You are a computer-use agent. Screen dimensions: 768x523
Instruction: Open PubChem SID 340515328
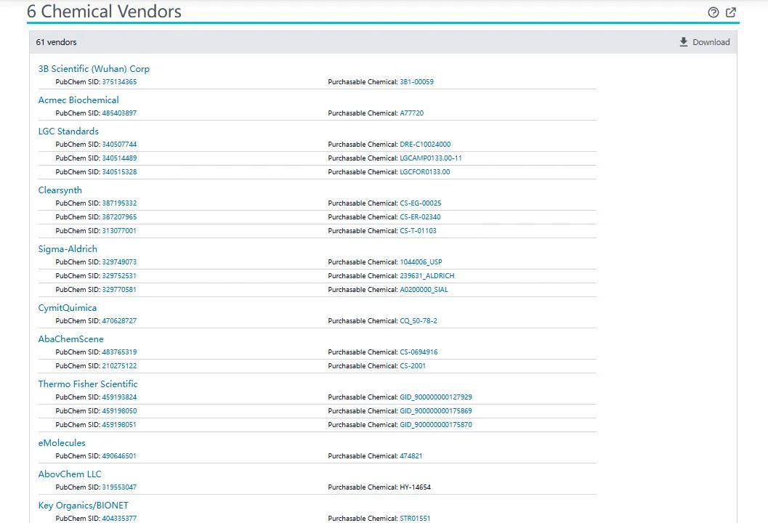[x=119, y=172]
